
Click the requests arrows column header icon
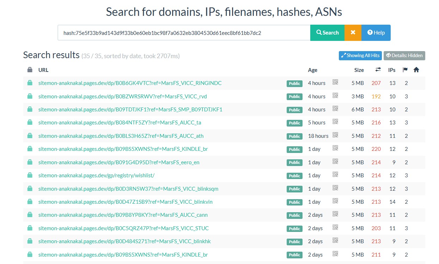pyautogui.click(x=378, y=70)
